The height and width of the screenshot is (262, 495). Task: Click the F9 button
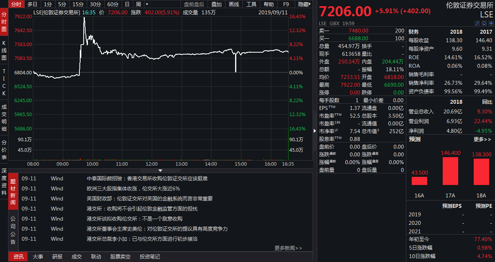pos(286,4)
